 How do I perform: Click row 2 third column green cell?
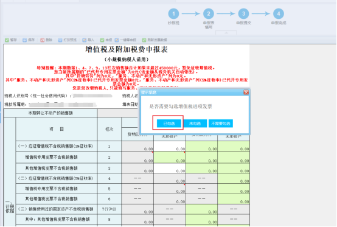point(201,157)
